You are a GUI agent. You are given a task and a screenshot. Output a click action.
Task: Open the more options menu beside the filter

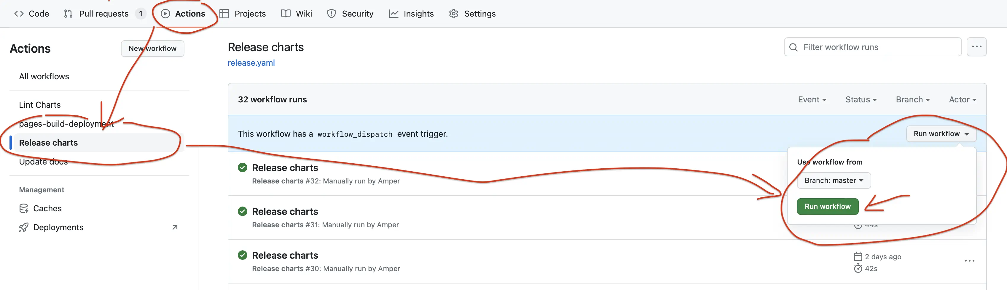(976, 47)
